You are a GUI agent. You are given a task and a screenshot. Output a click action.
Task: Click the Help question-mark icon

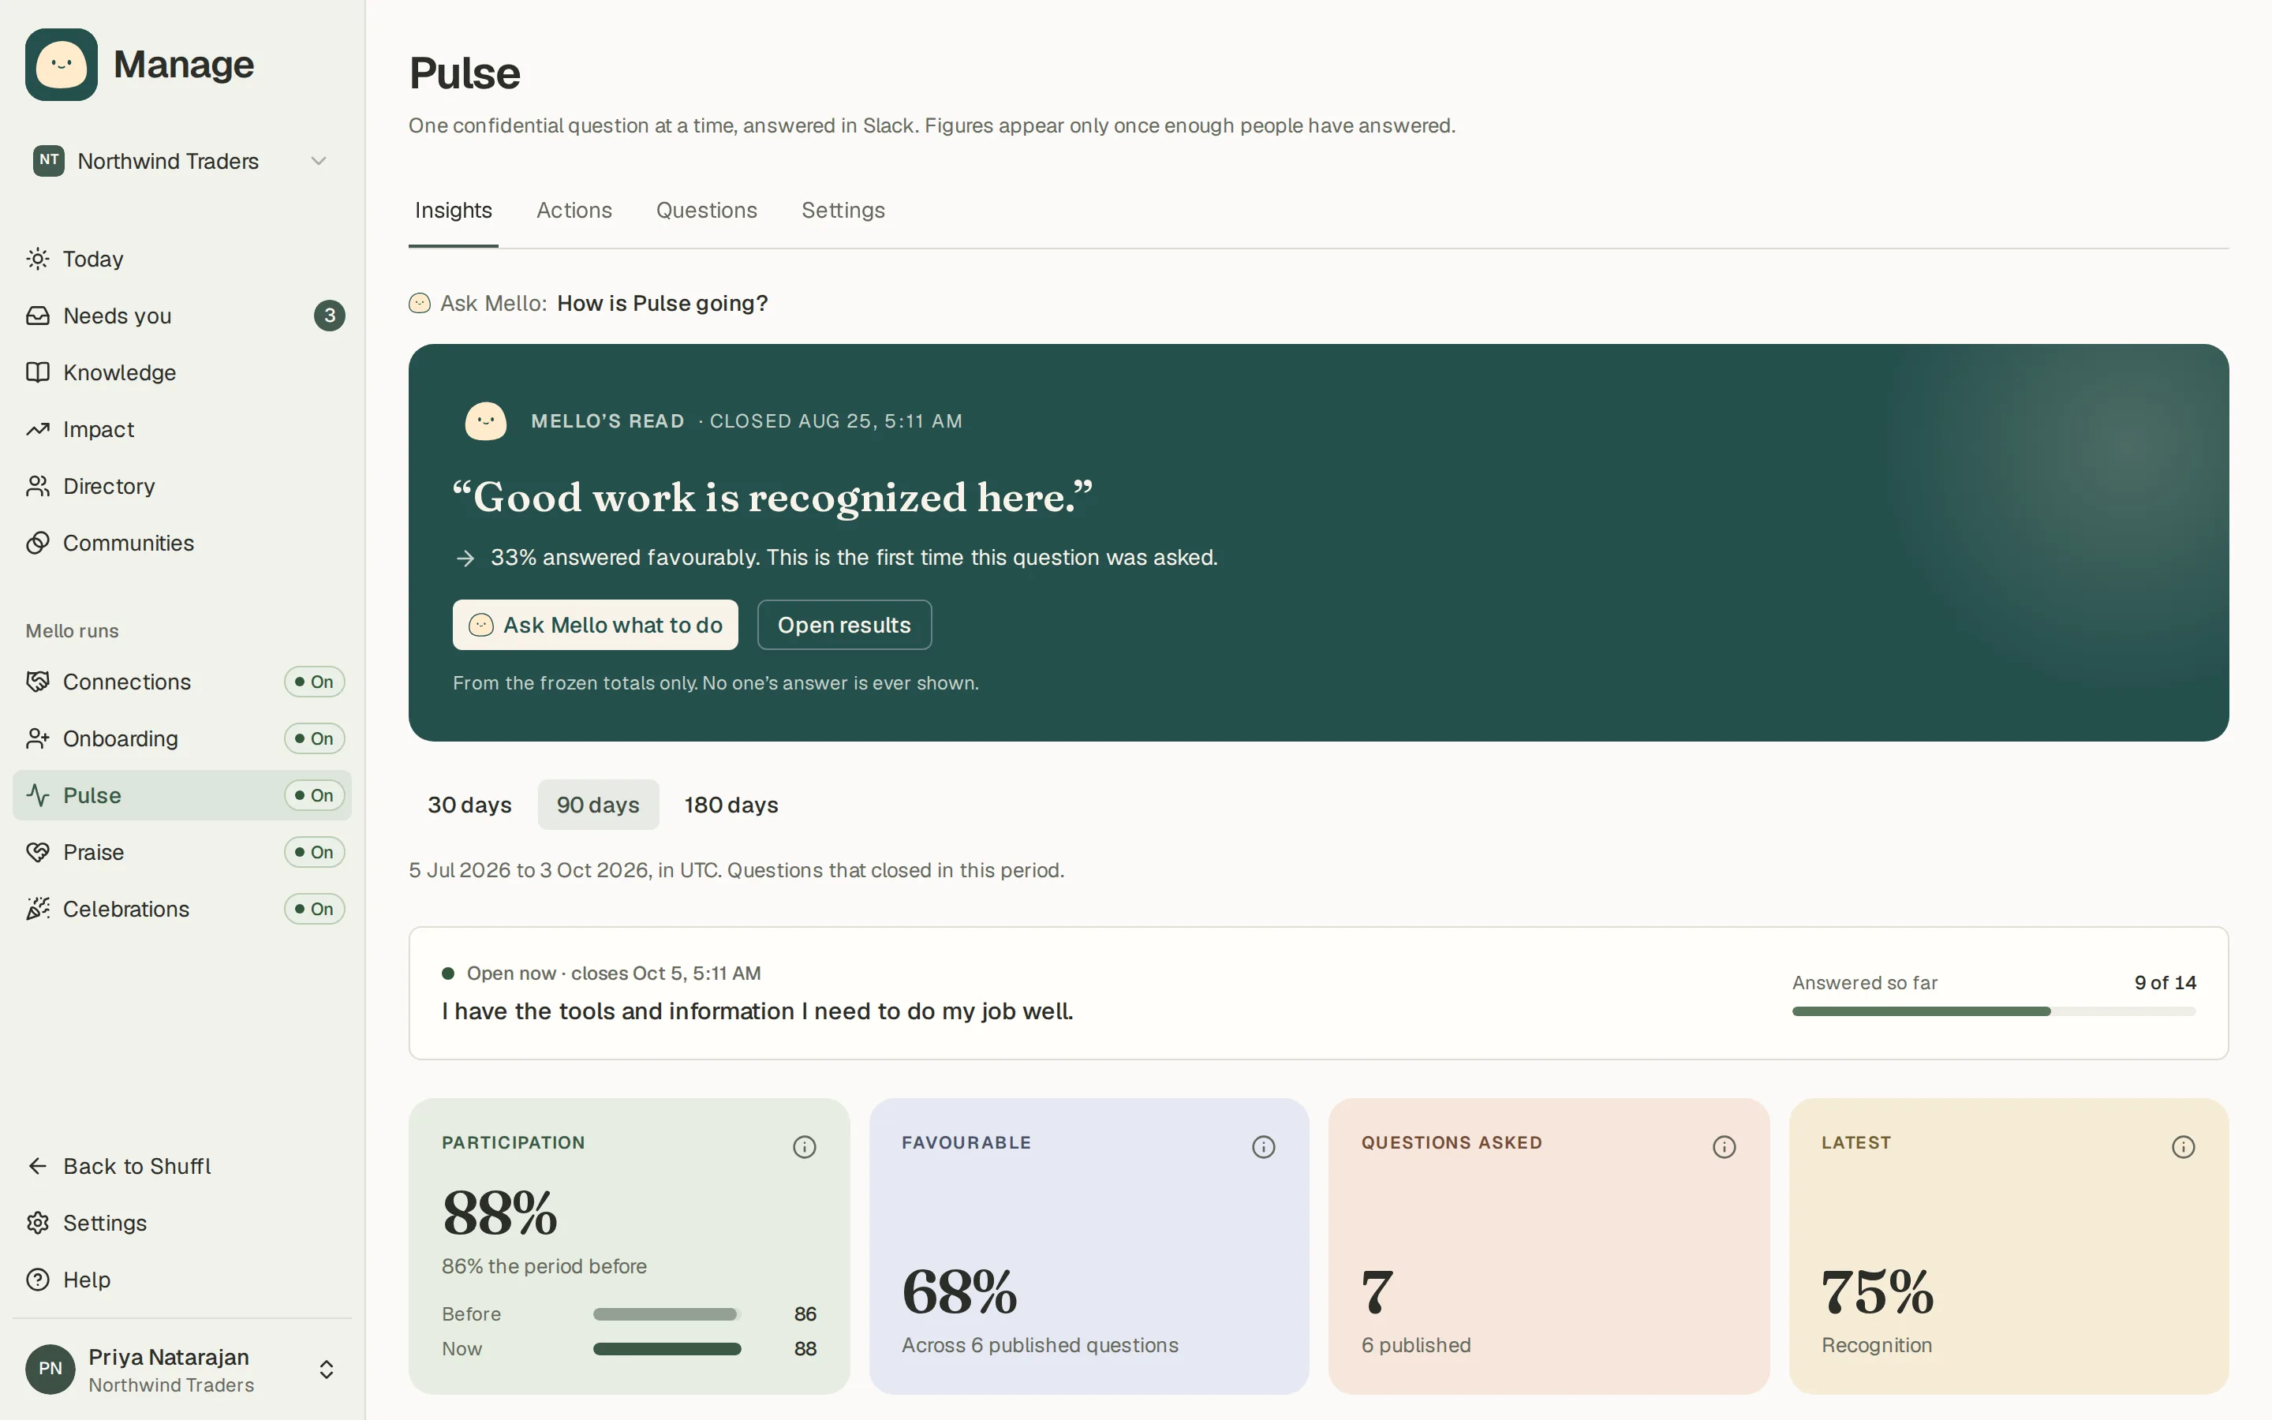38,1279
